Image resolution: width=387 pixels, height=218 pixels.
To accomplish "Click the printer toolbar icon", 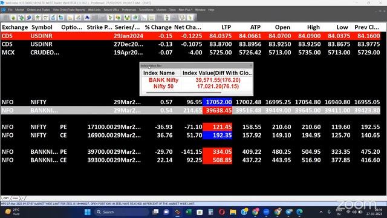I will click(78, 18).
